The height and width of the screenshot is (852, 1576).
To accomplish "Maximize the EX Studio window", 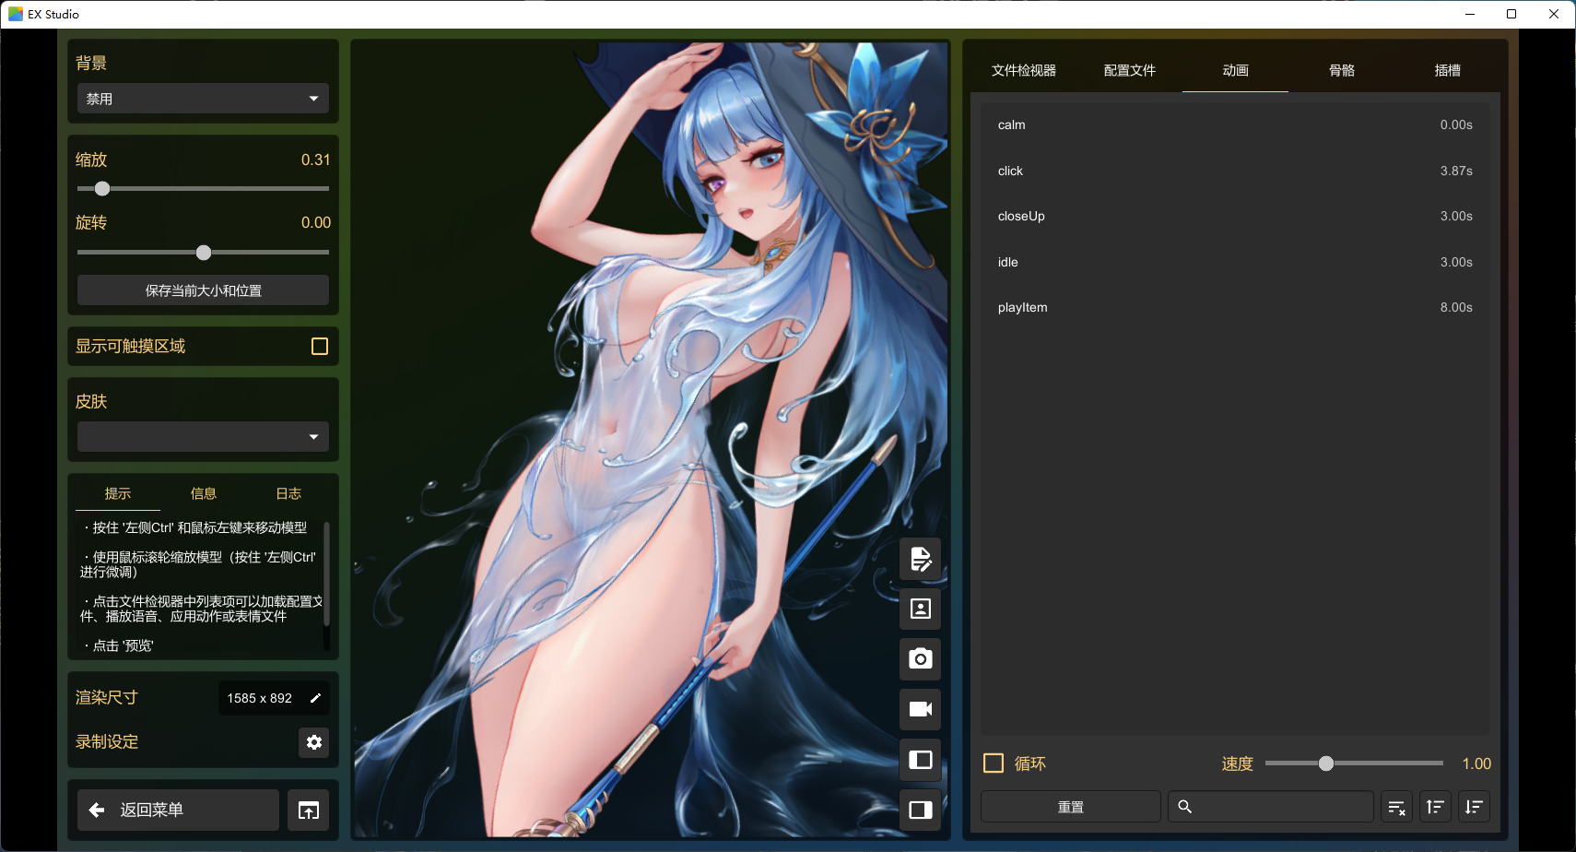I will click(1511, 14).
